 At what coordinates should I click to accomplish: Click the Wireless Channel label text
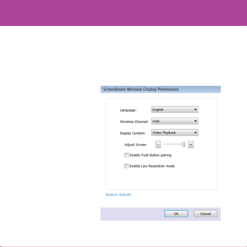134,122
